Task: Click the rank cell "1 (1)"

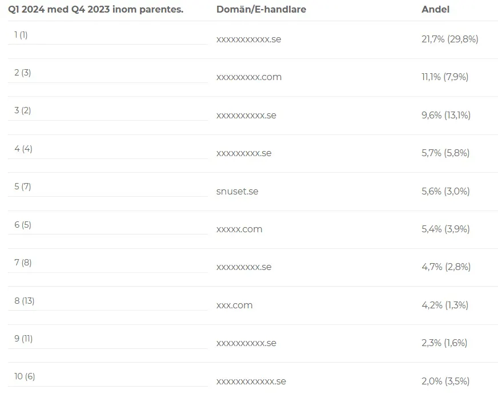Action: coord(21,35)
